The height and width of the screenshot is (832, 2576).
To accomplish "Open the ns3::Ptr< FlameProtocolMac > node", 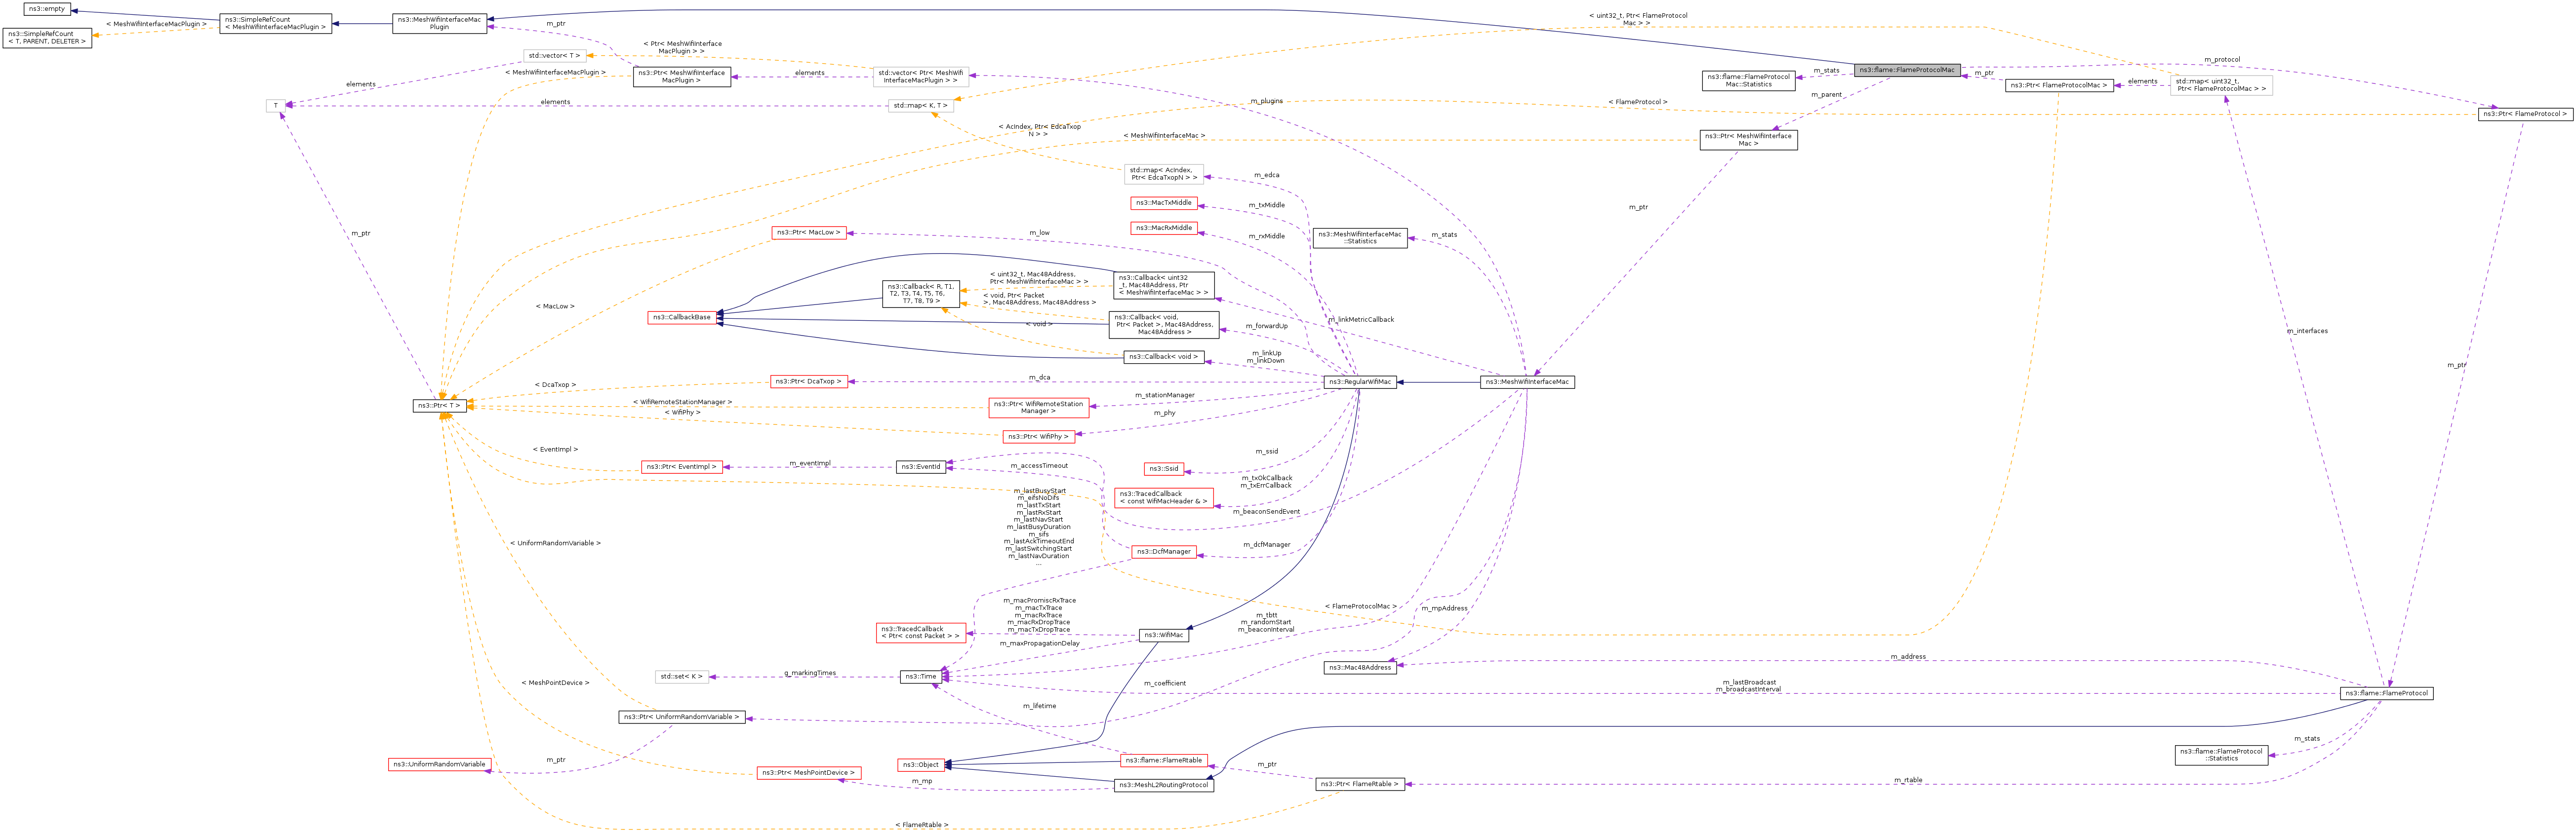I will (x=2059, y=85).
